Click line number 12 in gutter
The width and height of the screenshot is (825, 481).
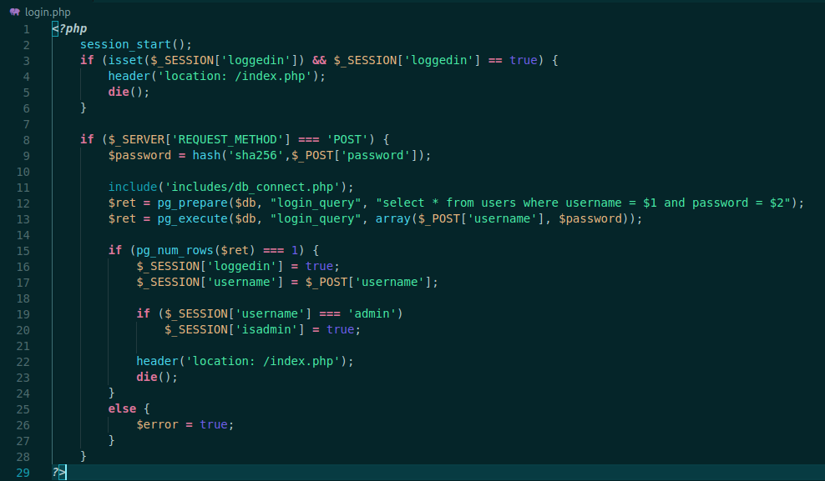click(x=23, y=203)
